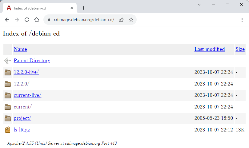Minimize the browser window
The image size is (249, 148).
tap(213, 5)
